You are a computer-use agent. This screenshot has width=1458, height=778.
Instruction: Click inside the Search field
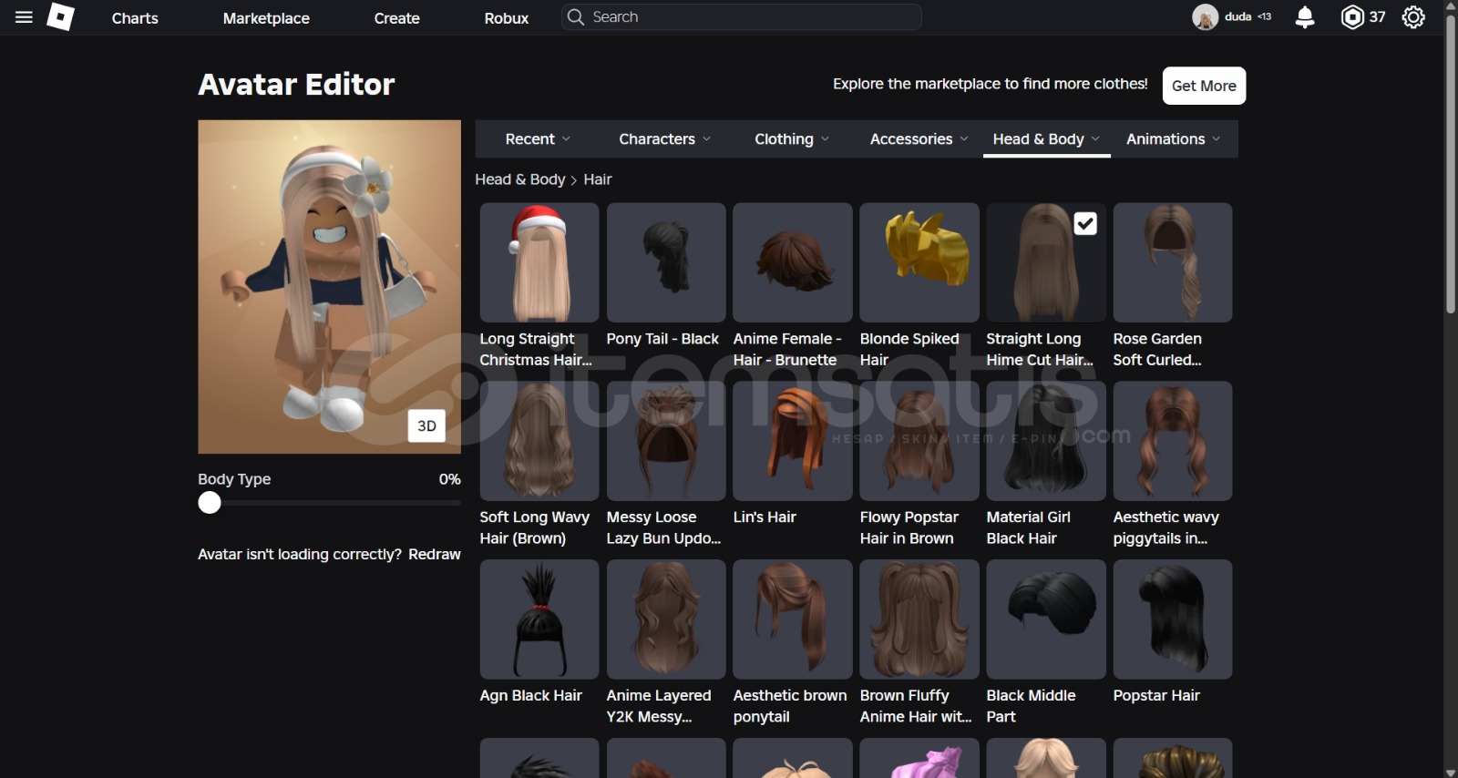[742, 17]
